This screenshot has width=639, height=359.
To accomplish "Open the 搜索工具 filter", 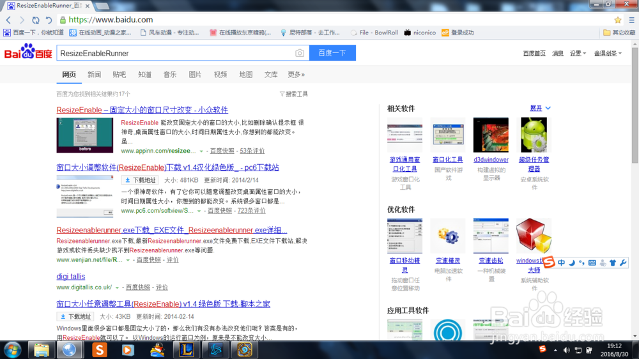I will click(294, 94).
